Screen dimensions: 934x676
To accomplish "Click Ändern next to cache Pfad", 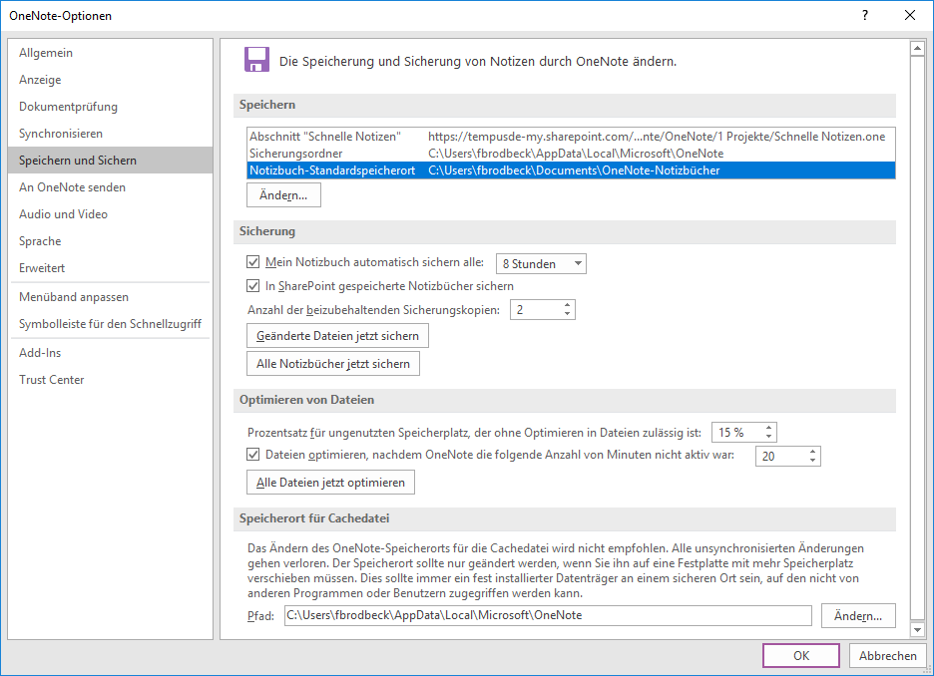I will 858,616.
